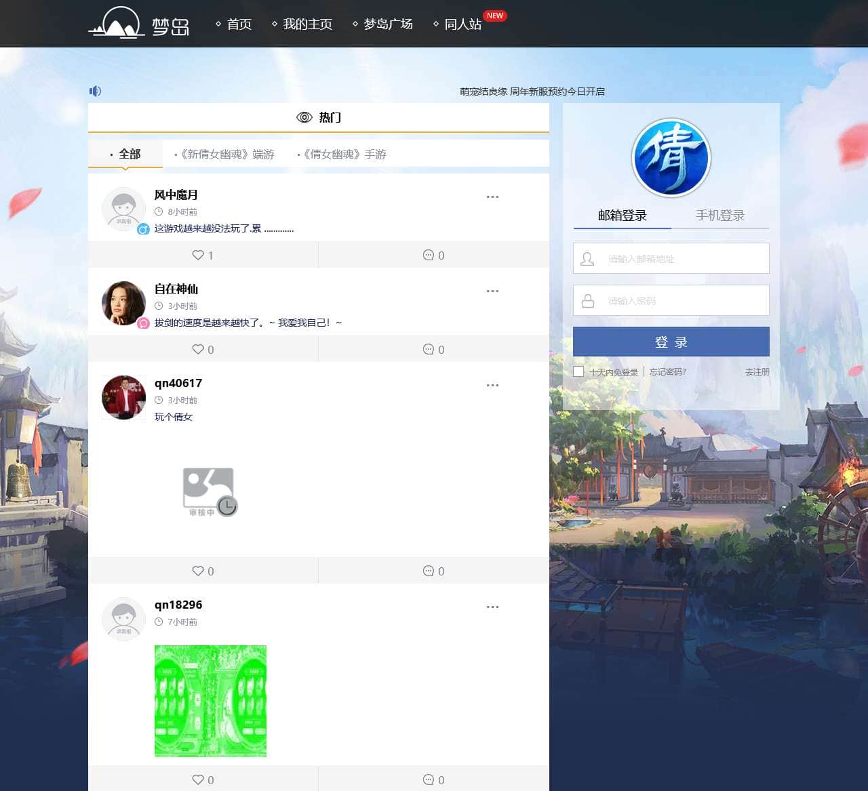Switch to the 邮箱登录 tab

pos(623,216)
